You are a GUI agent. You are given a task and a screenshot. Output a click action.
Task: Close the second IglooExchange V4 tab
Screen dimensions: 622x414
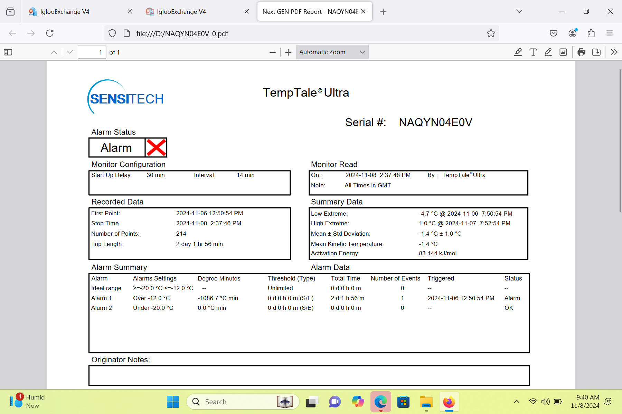click(x=247, y=11)
